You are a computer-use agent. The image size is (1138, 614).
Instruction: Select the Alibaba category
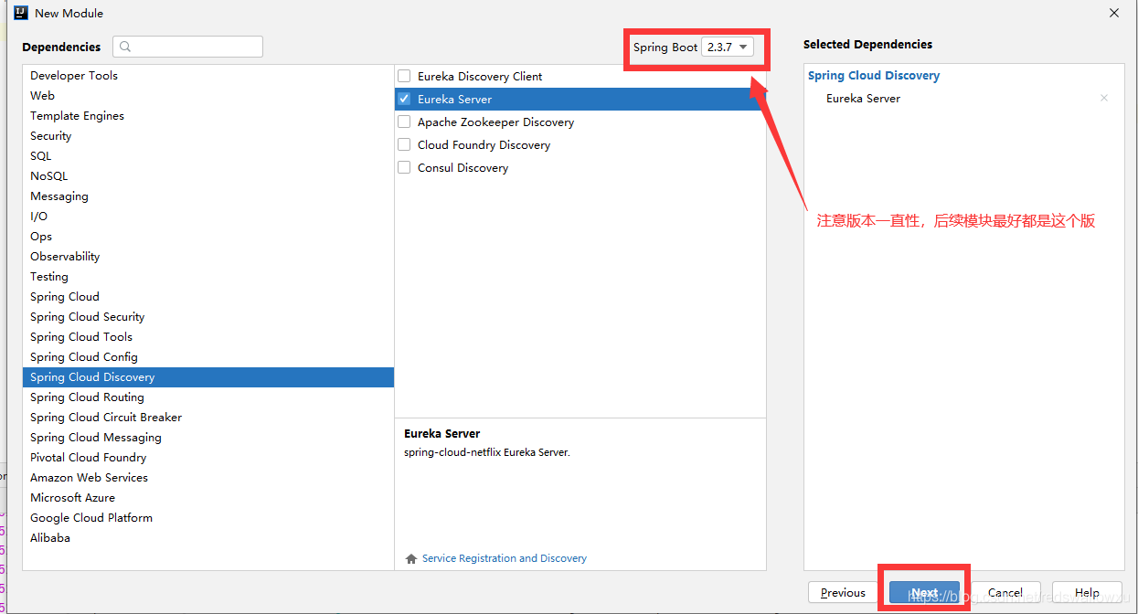click(x=208, y=538)
